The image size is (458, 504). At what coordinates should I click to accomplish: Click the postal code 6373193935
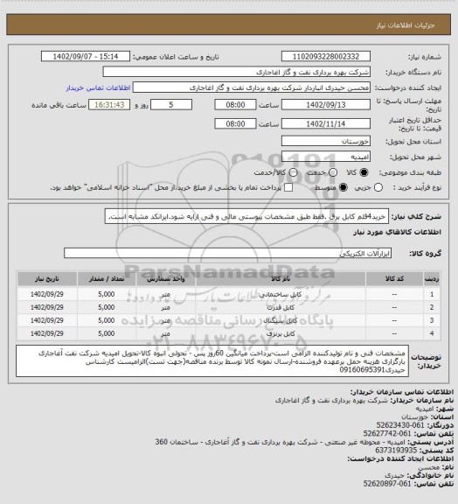[396, 451]
